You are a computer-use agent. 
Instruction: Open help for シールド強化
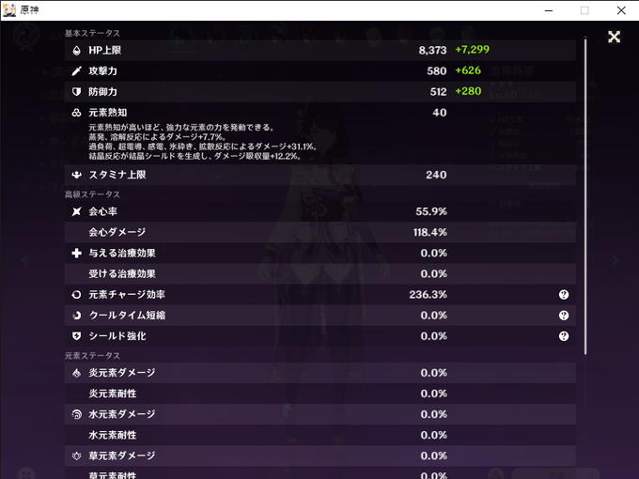click(x=564, y=336)
